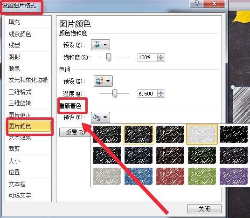250x218 pixels.
Task: Go to the 线型 category
Action: 14,45
